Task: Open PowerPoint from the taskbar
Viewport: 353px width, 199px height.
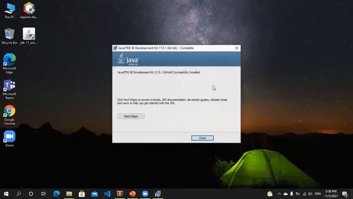Action: [x=132, y=194]
